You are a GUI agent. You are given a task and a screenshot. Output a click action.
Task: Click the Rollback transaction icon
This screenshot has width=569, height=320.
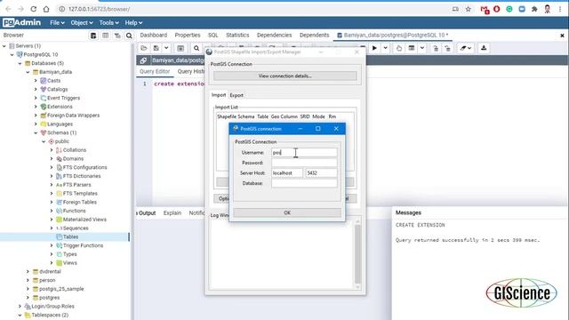pos(448,48)
